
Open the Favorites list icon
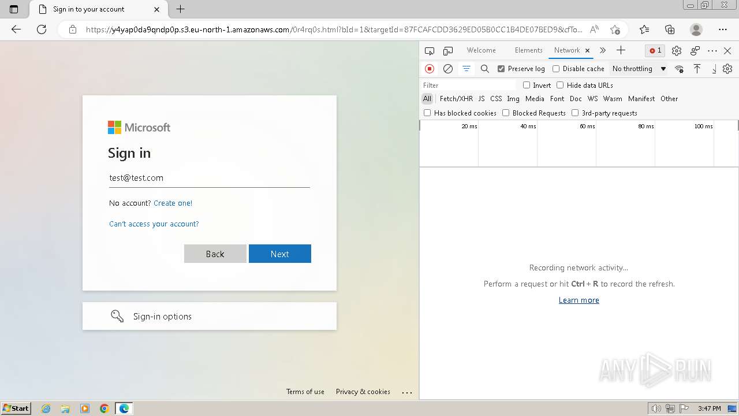[x=644, y=29]
